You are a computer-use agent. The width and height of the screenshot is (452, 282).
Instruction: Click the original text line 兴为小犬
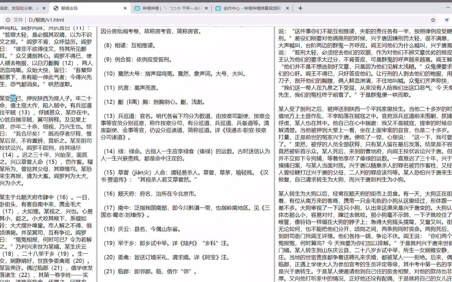pyautogui.click(x=12, y=183)
